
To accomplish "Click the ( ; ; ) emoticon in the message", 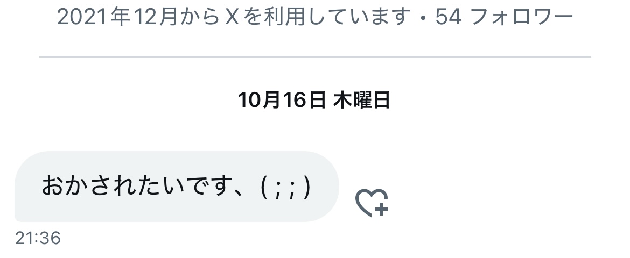I will [x=286, y=187].
